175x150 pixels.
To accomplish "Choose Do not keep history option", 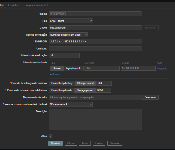I will [62, 83].
